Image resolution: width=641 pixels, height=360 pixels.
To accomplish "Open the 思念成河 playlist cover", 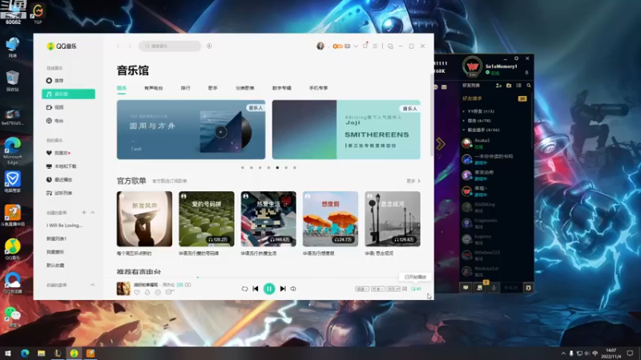I will 393,218.
